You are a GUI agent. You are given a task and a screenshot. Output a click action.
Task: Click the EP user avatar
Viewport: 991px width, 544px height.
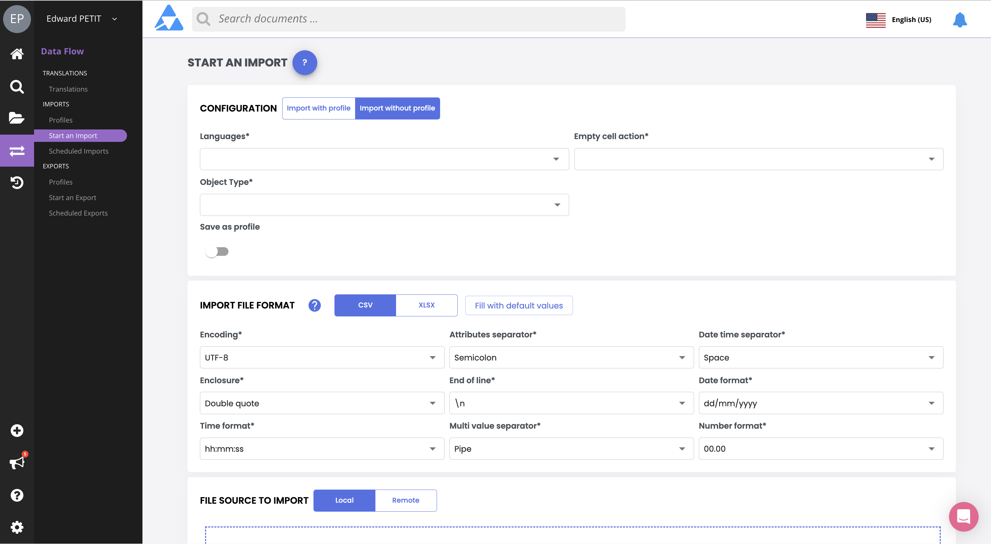point(17,19)
